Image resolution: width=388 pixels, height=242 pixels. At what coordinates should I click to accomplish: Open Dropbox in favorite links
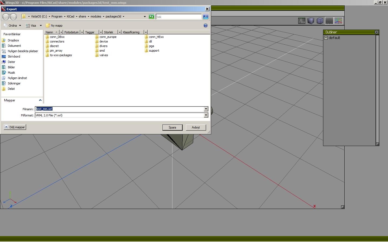click(x=13, y=40)
